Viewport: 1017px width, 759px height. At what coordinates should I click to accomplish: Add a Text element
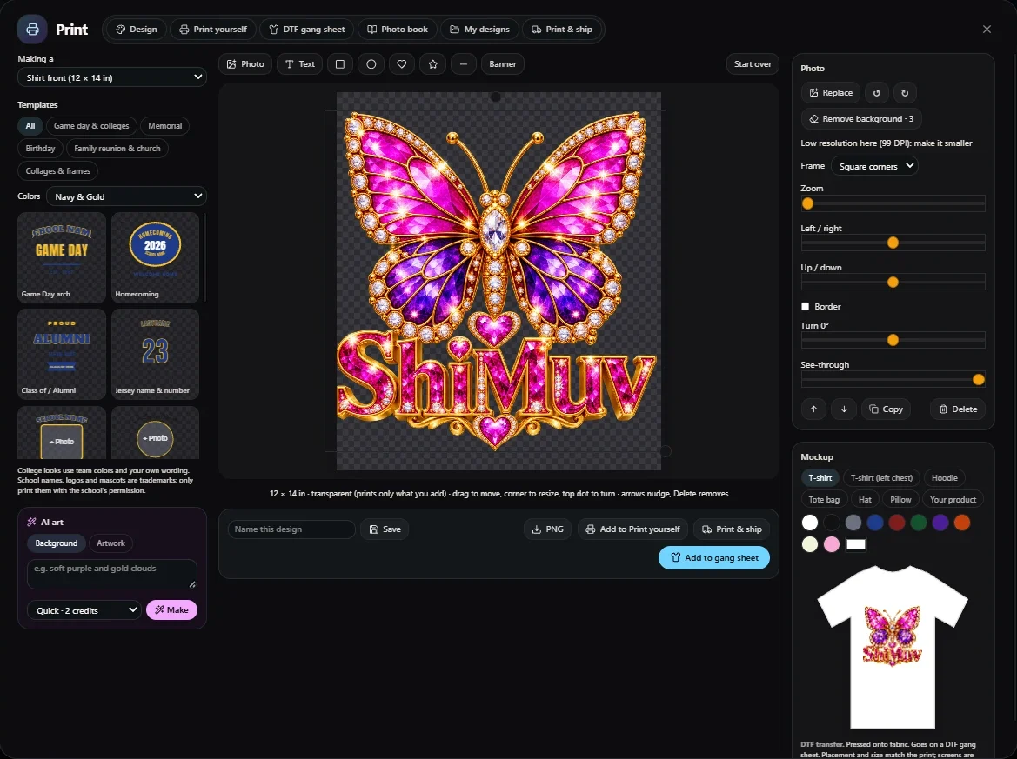point(299,64)
